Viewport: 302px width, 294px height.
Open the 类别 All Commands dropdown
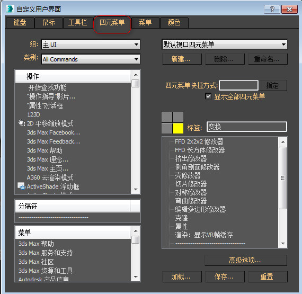click(x=91, y=59)
